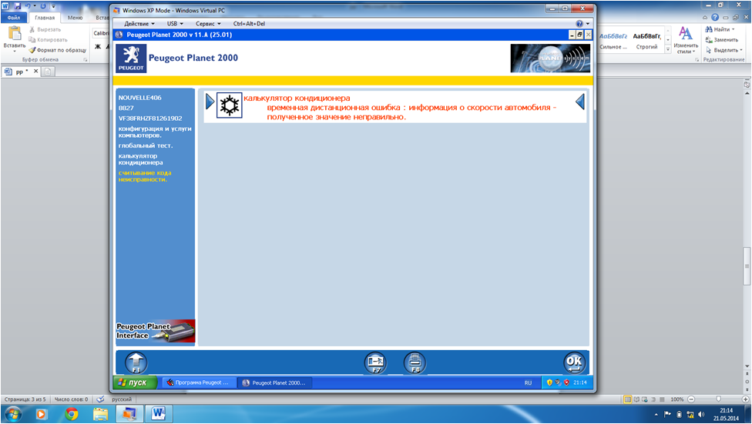Click русский language in Word status bar
Screen dimensions: 752x424
coord(121,399)
